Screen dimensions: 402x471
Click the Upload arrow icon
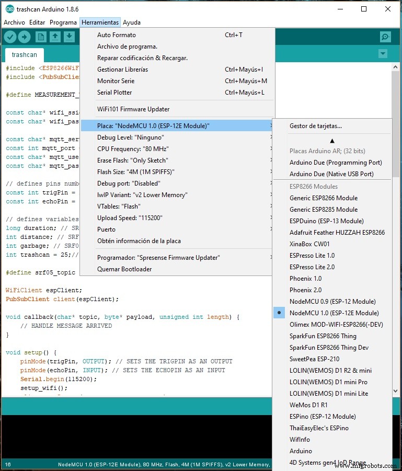[24, 37]
